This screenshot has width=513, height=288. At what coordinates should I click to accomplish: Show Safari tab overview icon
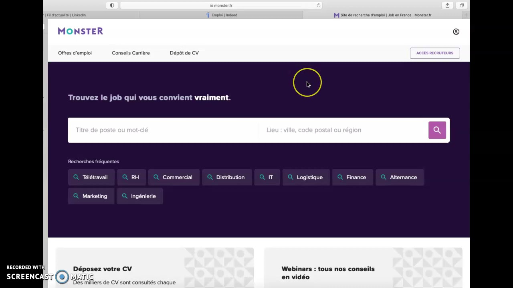tap(462, 5)
